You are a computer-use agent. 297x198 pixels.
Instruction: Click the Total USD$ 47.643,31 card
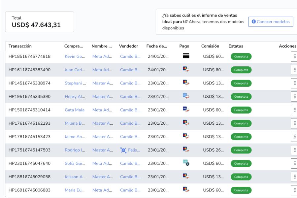[40, 22]
